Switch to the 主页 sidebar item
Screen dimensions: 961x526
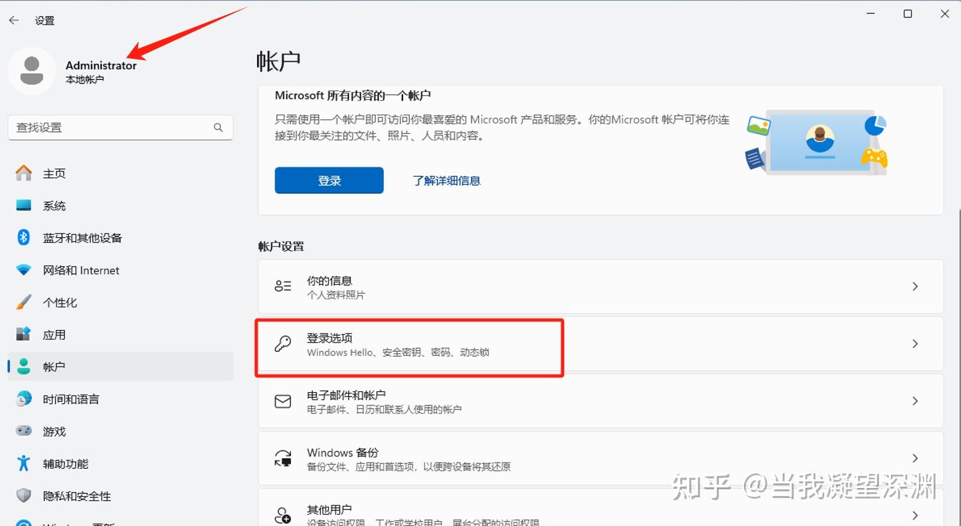pos(23,173)
